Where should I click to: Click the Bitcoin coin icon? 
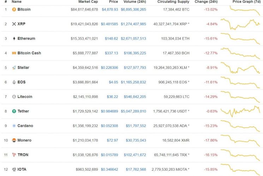pos(14,9)
